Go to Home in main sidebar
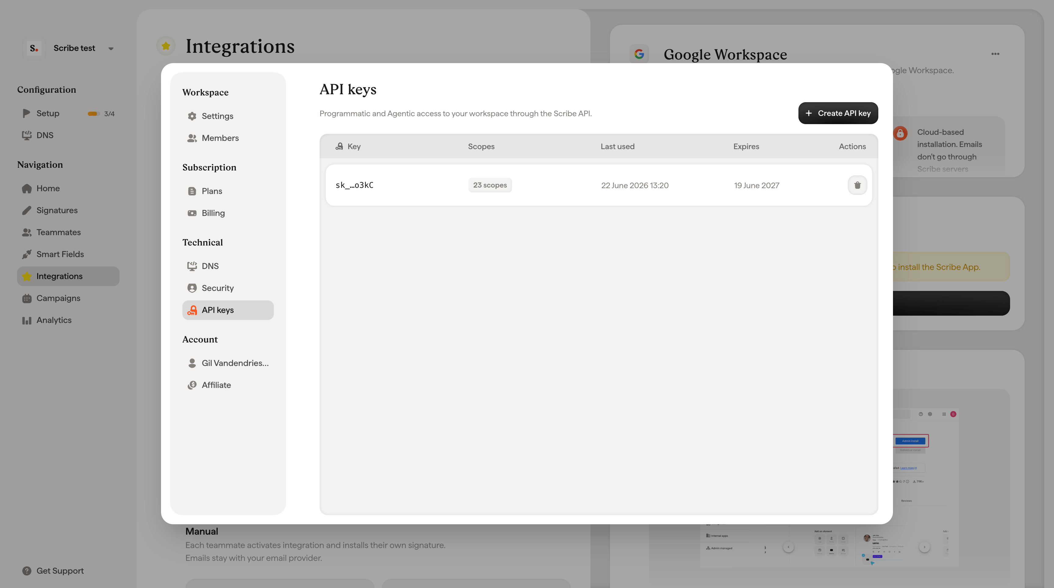 coord(68,189)
